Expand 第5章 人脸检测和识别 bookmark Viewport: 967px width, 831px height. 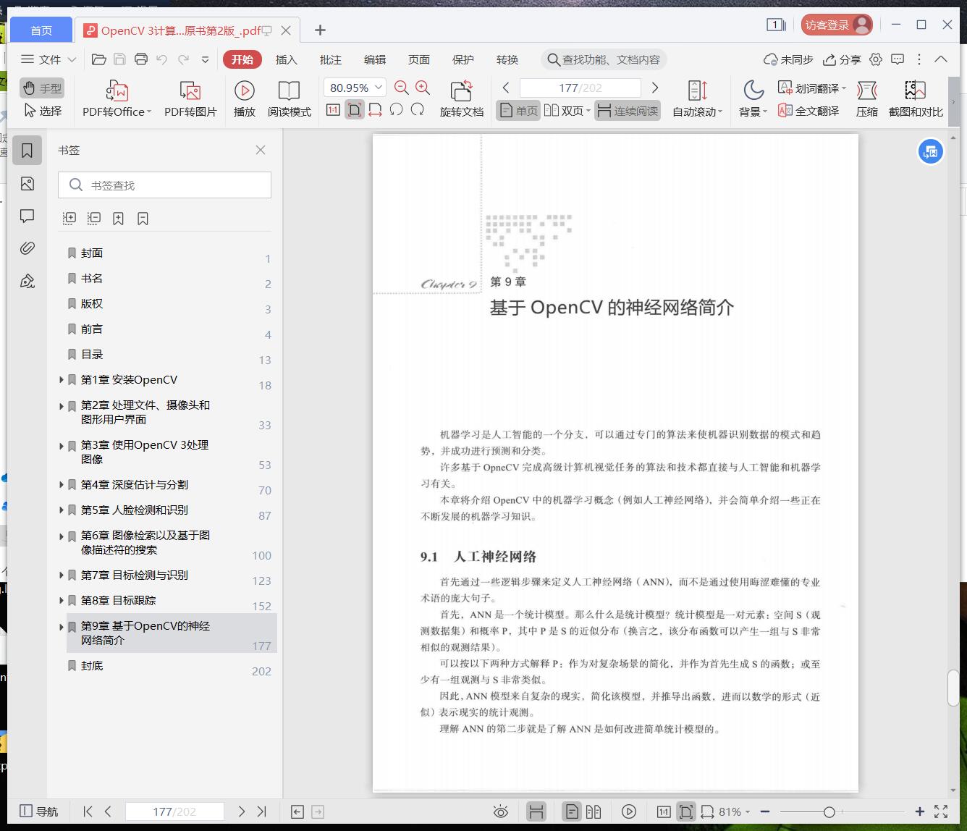tap(62, 510)
